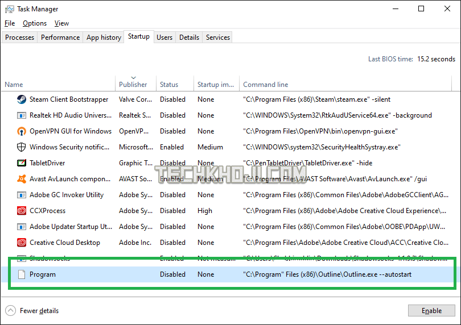Select the Program name text
The height and width of the screenshot is (325, 461).
(x=42, y=274)
